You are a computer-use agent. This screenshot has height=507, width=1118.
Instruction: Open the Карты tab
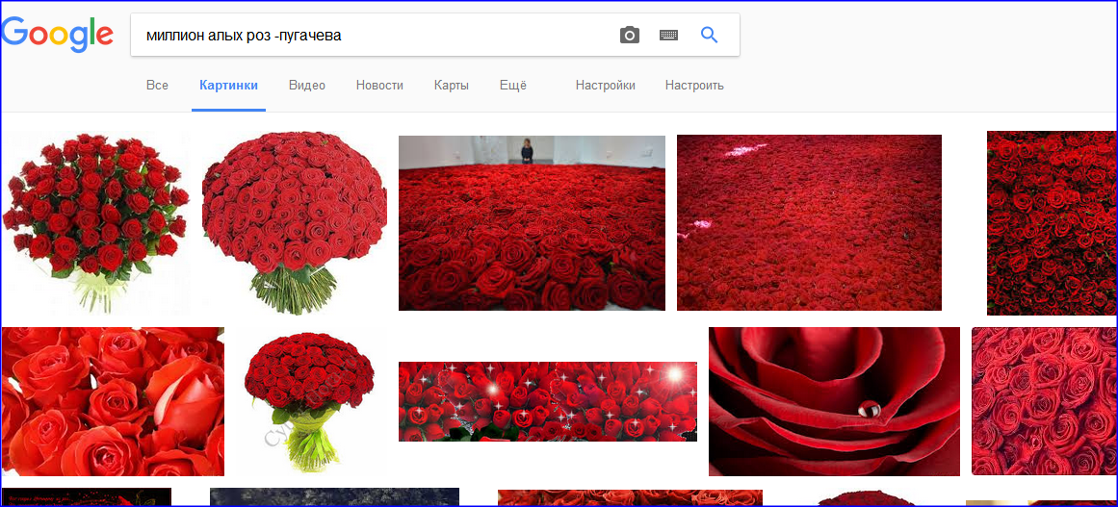(x=451, y=86)
